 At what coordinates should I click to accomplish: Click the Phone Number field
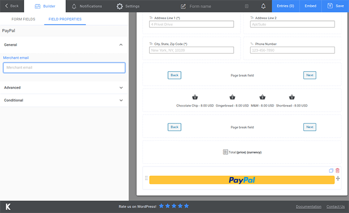pos(292,50)
